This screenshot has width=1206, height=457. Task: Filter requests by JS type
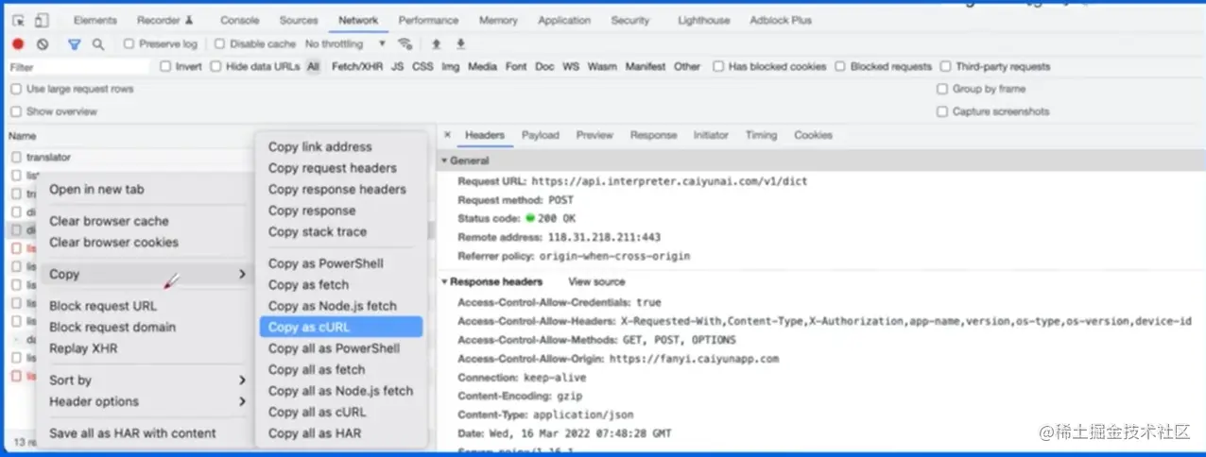click(397, 67)
